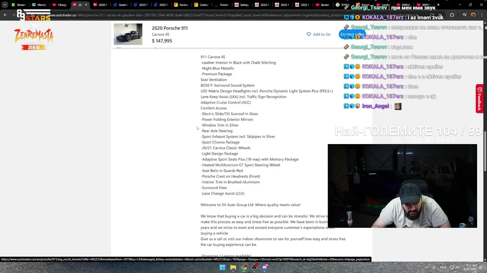Click the 20/21 Carrera Classic Wheels line
This screenshot has height=273, width=487.
[x=226, y=148]
